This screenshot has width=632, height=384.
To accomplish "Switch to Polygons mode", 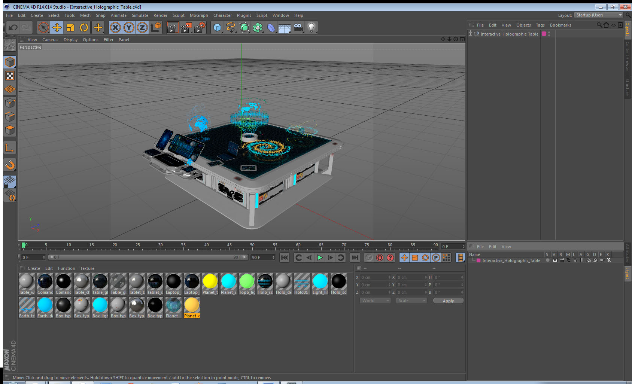I will [x=10, y=130].
